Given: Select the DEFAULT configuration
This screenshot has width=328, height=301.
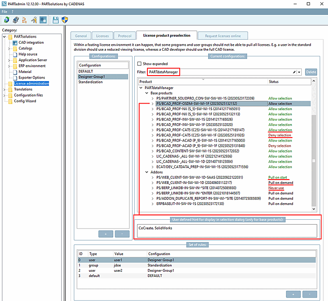Looking at the screenshot, I should tap(103, 71).
